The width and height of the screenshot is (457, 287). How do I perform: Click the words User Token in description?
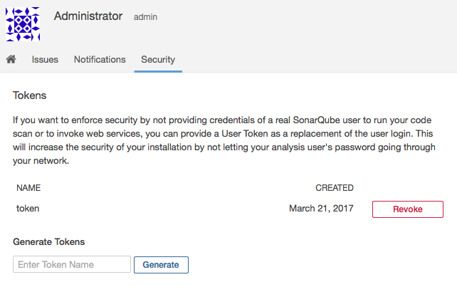click(245, 134)
